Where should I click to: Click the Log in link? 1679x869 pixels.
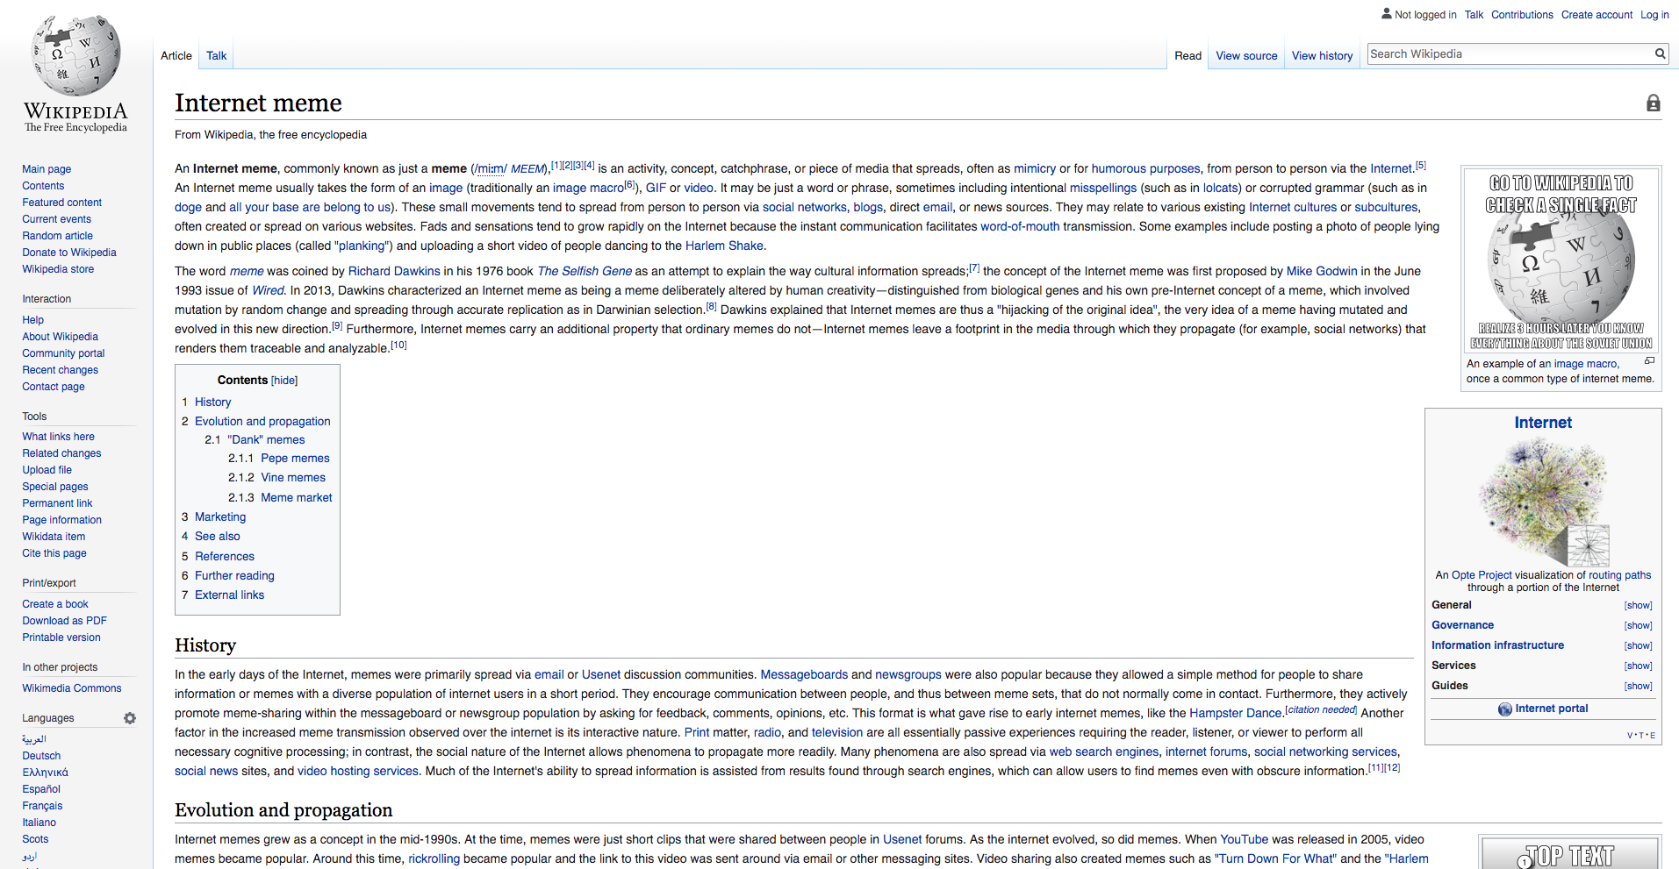click(1654, 15)
